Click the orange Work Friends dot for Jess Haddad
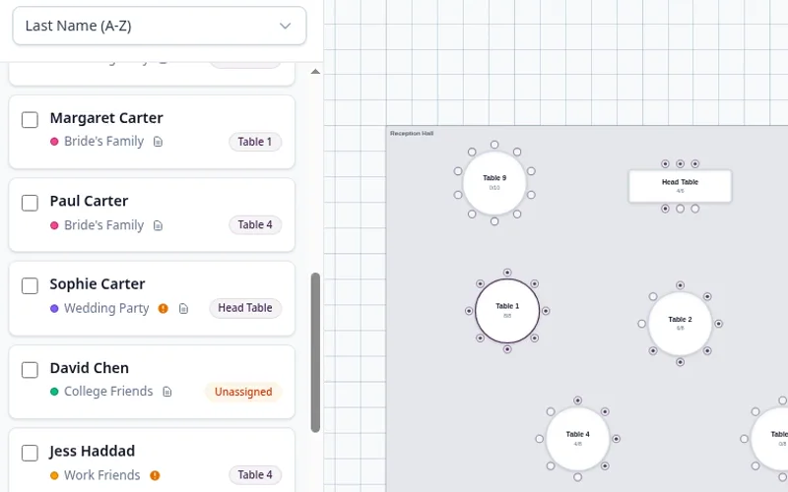Image resolution: width=788 pixels, height=492 pixels. click(x=54, y=475)
